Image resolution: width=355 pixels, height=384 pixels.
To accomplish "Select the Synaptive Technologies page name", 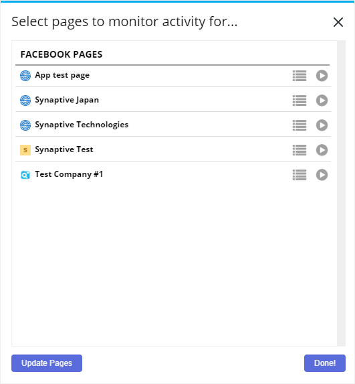I will pos(82,125).
